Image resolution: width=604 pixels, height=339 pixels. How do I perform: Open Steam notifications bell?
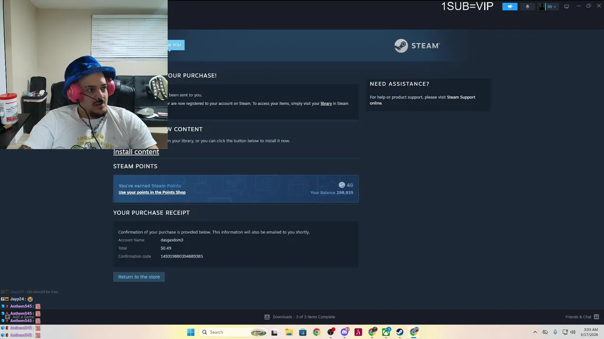528,7
